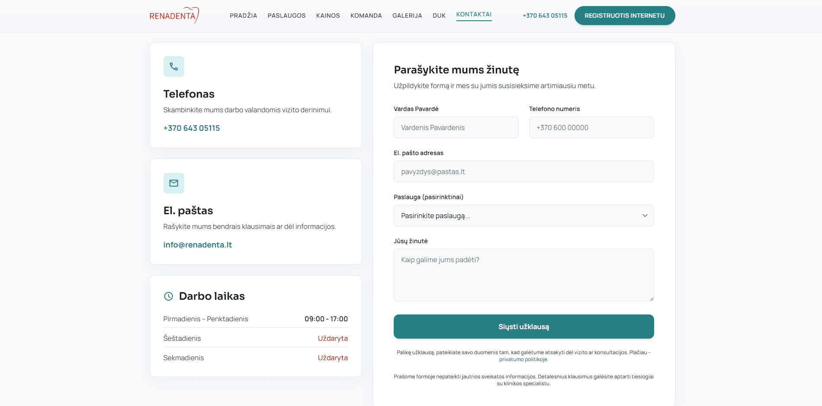Viewport: 822px width, 406px height.
Task: Go to the Paslaugos page
Action: (287, 16)
